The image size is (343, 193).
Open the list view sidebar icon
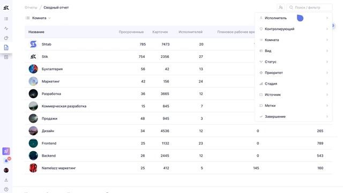6,19
